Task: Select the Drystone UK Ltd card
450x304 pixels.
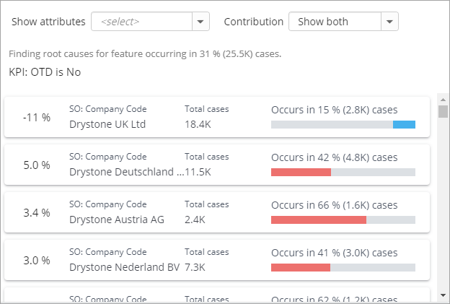Action: pyautogui.click(x=217, y=117)
